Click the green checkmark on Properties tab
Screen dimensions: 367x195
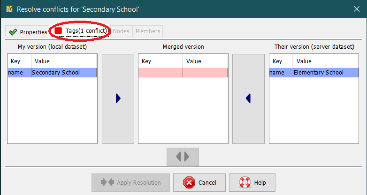coord(13,32)
